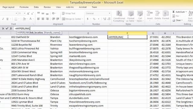Viewport: 193px width, 109px height.
Task: Toggle underline formatting
Action: (x=7, y=19)
